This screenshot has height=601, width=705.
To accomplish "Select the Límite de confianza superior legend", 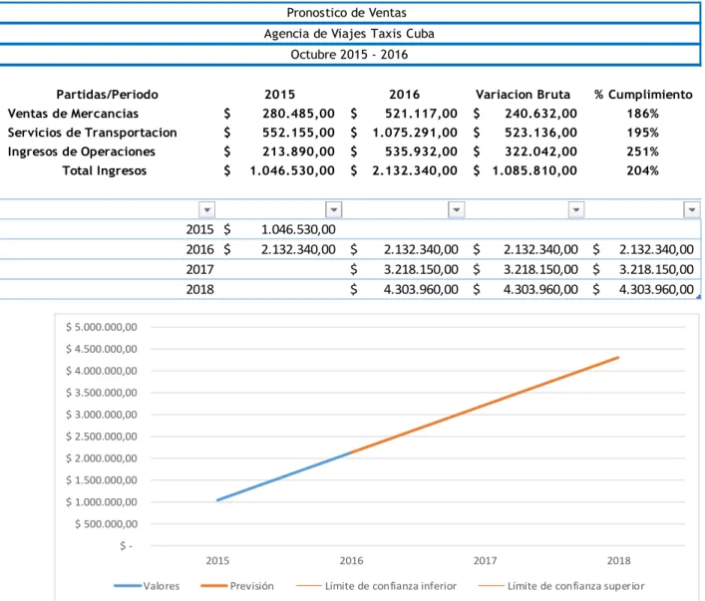I will coord(561,586).
